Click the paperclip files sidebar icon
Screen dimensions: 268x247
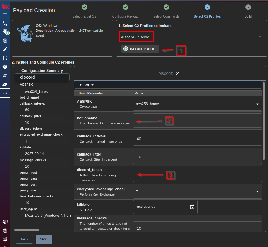[5, 75]
